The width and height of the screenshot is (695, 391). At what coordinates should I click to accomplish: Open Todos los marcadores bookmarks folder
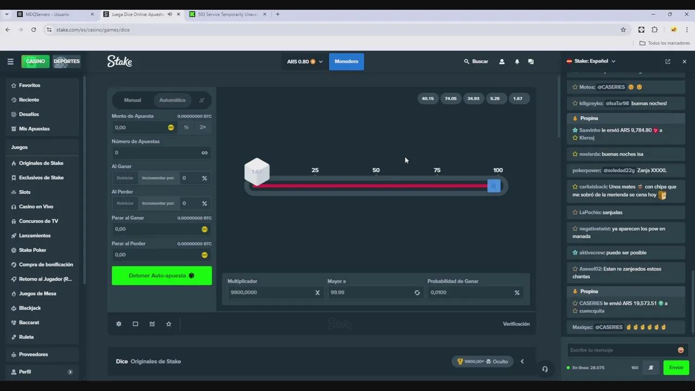665,43
